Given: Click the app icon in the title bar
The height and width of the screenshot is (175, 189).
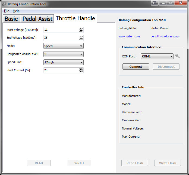Looking at the screenshot, I should tap(4, 4).
